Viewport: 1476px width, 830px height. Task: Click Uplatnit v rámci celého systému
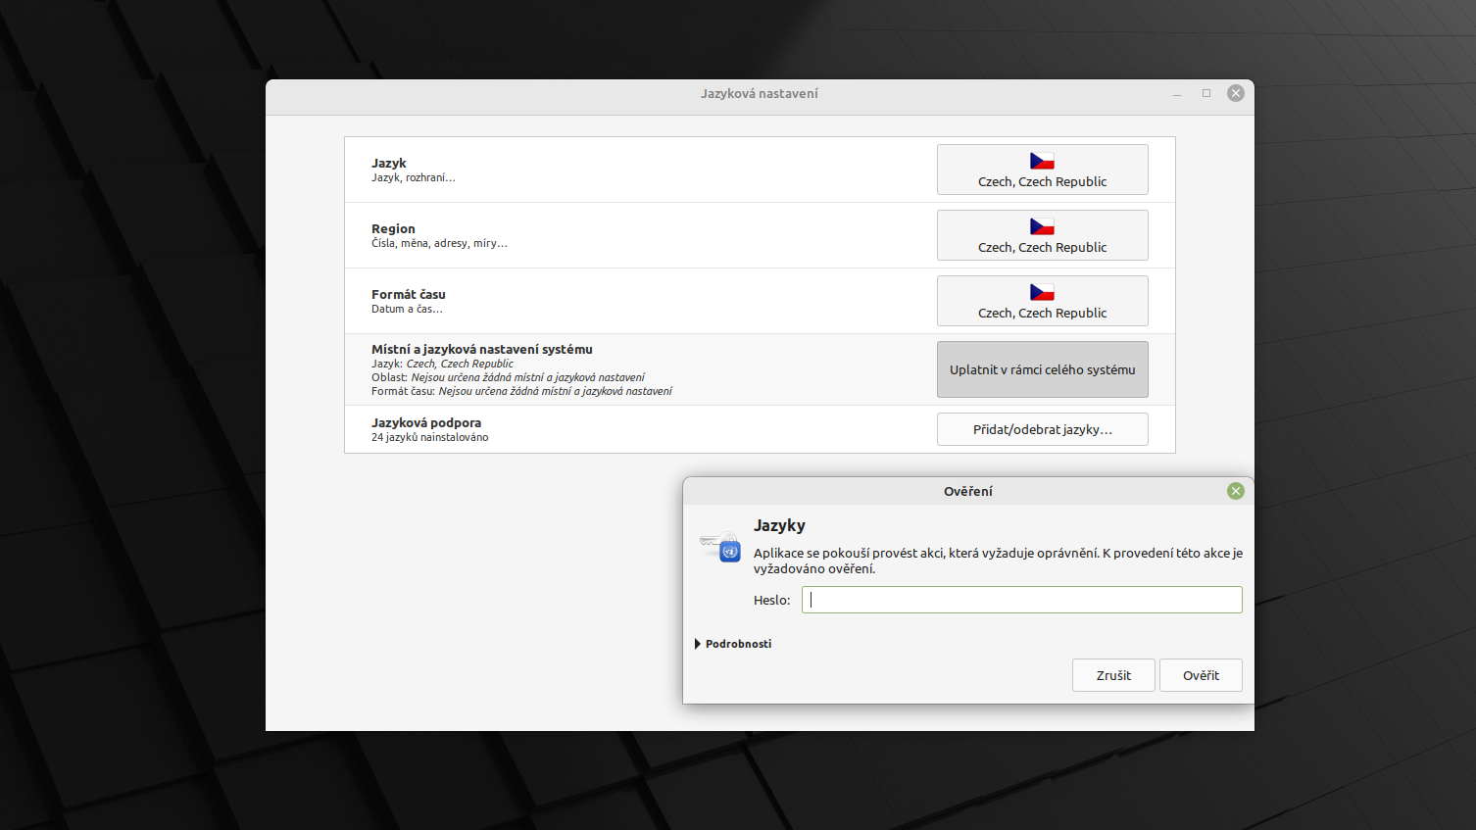click(1042, 369)
